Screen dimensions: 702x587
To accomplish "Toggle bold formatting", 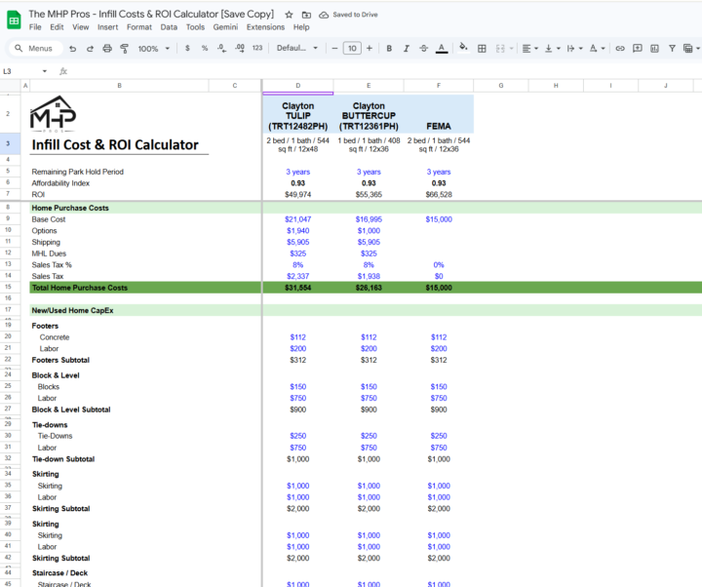I will (x=389, y=49).
